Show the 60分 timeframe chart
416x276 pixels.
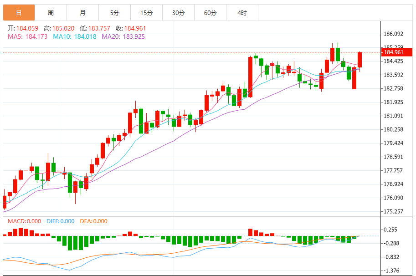click(210, 13)
